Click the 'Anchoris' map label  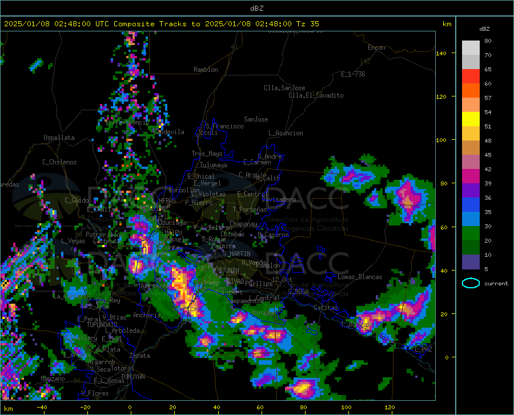147,315
